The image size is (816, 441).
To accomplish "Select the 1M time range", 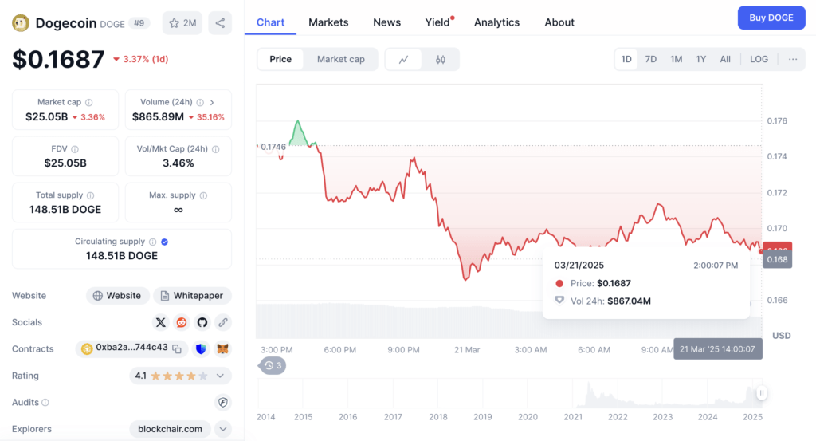I will (676, 59).
